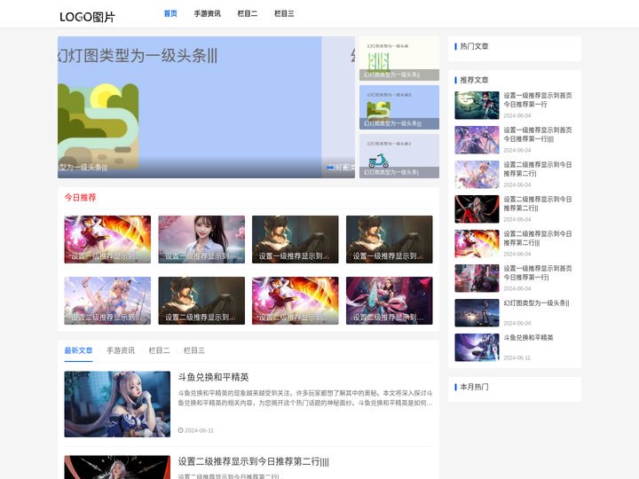The height and width of the screenshot is (479, 639).
Task: Click the 2024-06-11 date in the 推荐文章 sidebar
Action: point(517,358)
